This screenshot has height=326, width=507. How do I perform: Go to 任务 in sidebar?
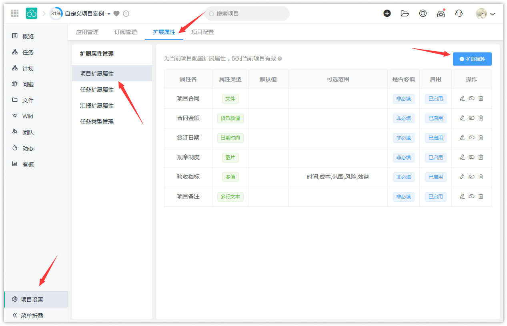click(x=36, y=52)
